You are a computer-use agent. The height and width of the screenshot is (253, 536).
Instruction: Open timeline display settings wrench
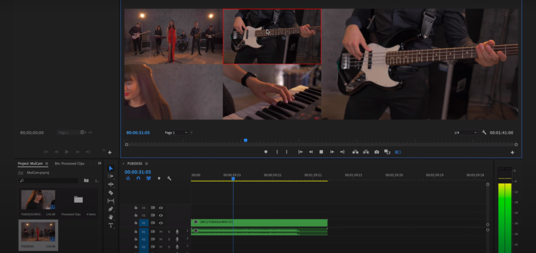pos(169,178)
